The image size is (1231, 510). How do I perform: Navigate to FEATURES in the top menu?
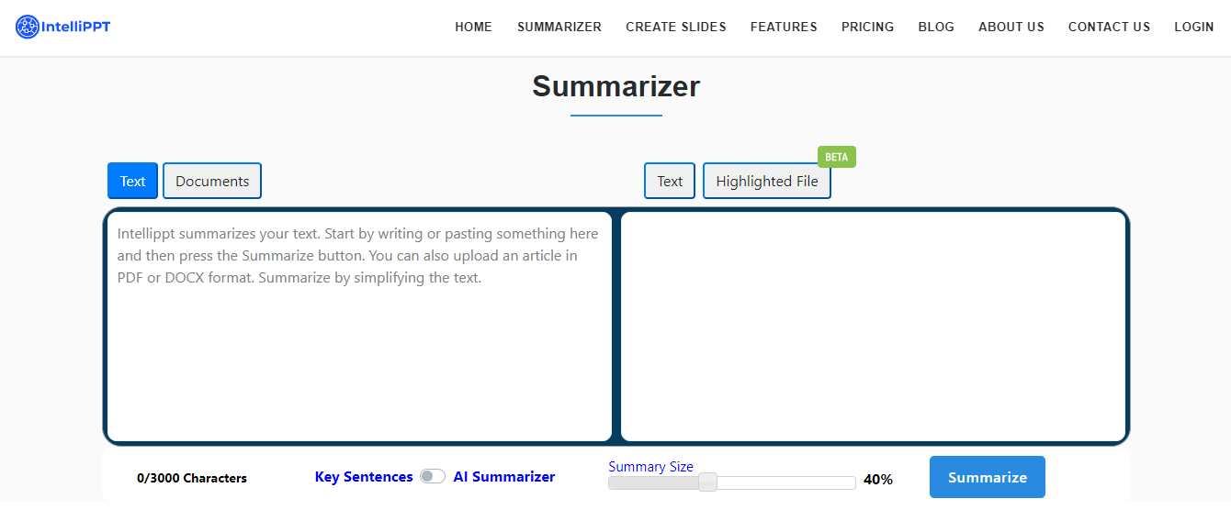pyautogui.click(x=783, y=27)
